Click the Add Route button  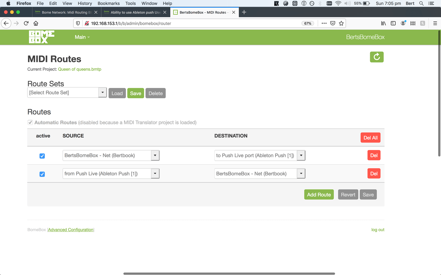pyautogui.click(x=319, y=195)
